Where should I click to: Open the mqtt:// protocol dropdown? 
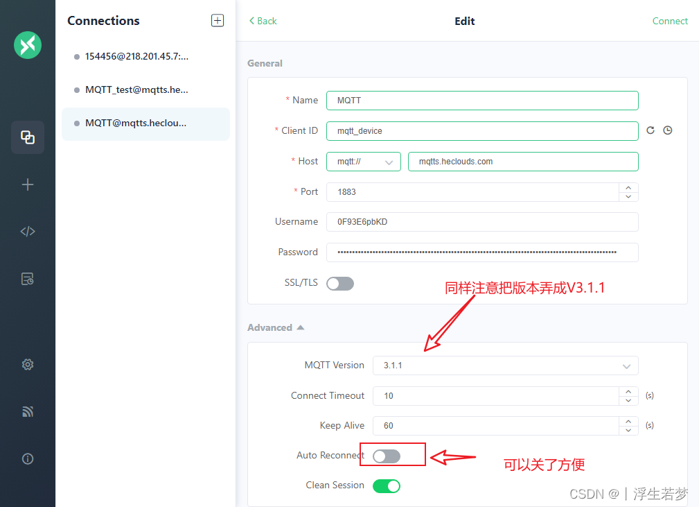[363, 162]
